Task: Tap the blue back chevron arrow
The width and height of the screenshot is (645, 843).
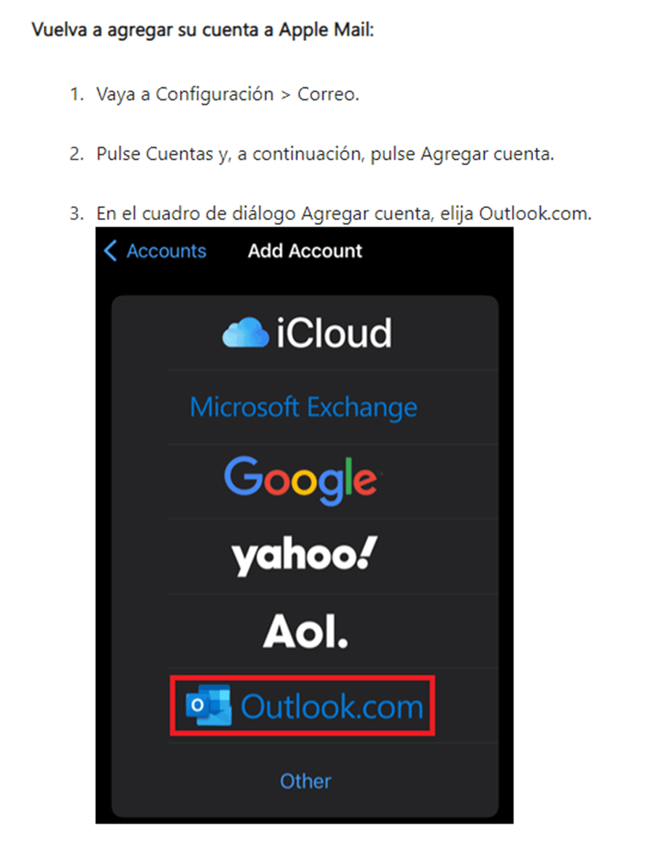Action: (x=110, y=251)
